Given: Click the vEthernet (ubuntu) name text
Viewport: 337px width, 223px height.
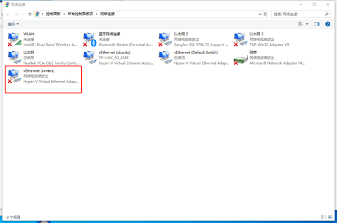Looking at the screenshot, I should (x=115, y=52).
